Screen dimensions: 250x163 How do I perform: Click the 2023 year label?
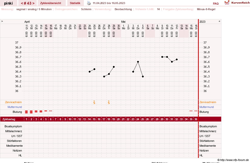point(203,22)
